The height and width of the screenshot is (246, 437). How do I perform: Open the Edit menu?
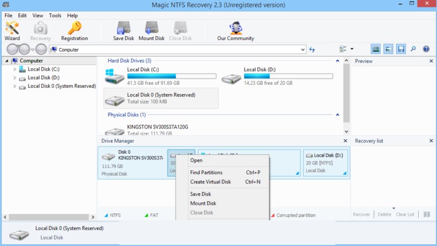point(22,15)
